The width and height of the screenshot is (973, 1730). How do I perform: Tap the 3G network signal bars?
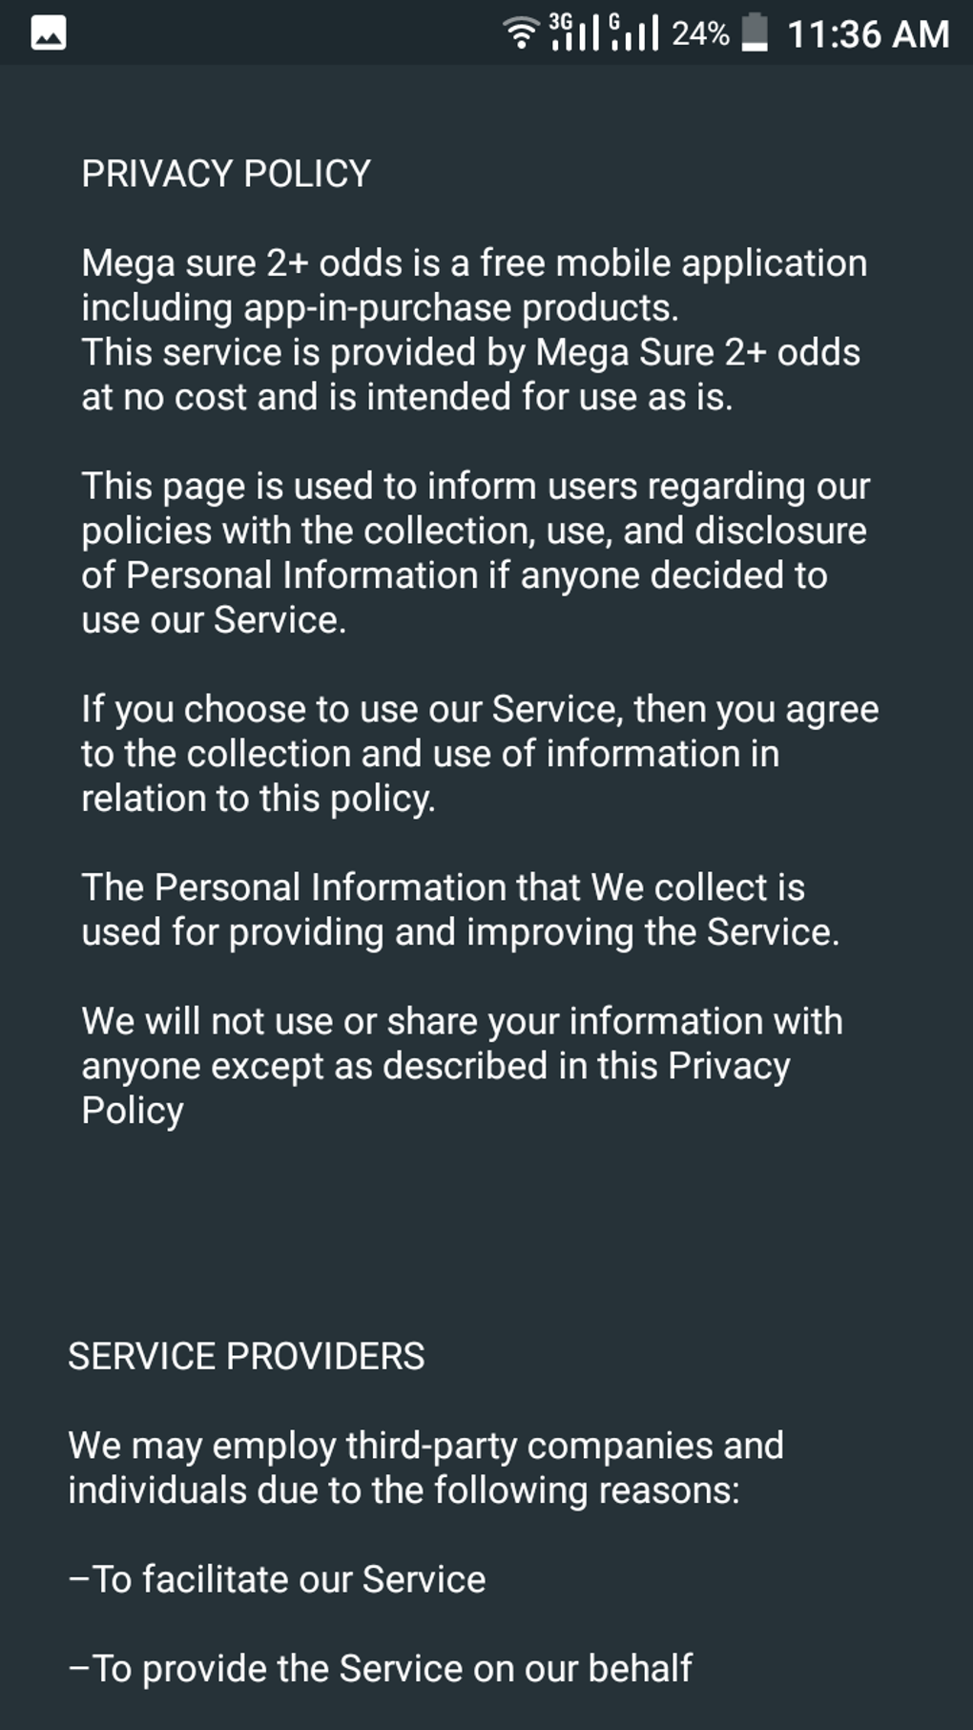tap(574, 33)
